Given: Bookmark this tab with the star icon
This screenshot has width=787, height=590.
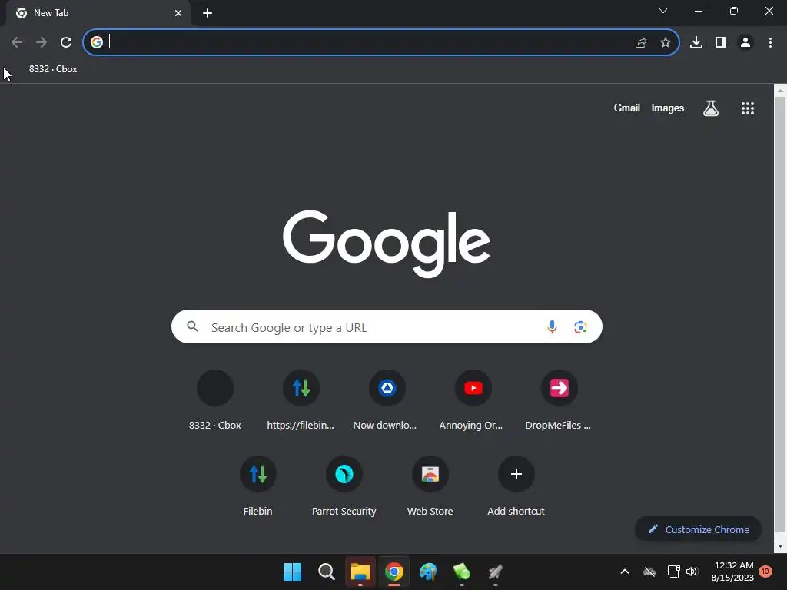Looking at the screenshot, I should tap(666, 43).
